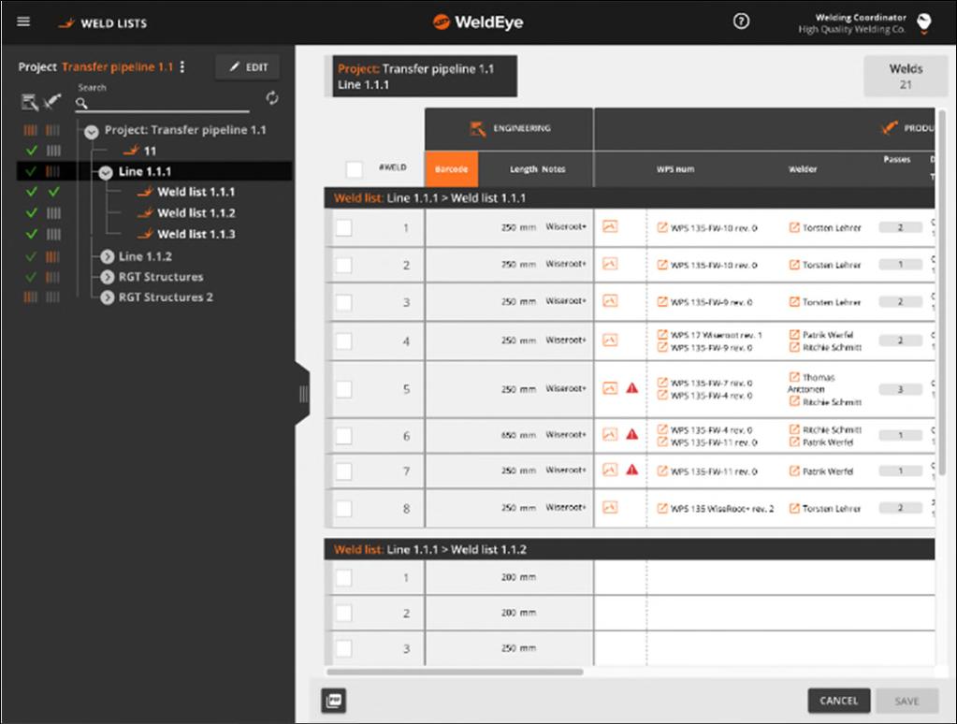The width and height of the screenshot is (957, 724).
Task: Collapse the Line 1.1.1 tree node
Action: pyautogui.click(x=106, y=172)
